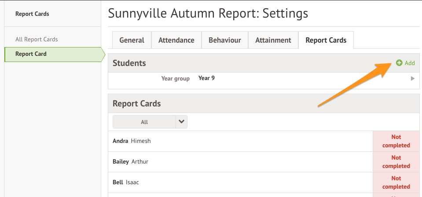Open the Attainment tab
Screen dimensions: 422x197
[x=273, y=40]
